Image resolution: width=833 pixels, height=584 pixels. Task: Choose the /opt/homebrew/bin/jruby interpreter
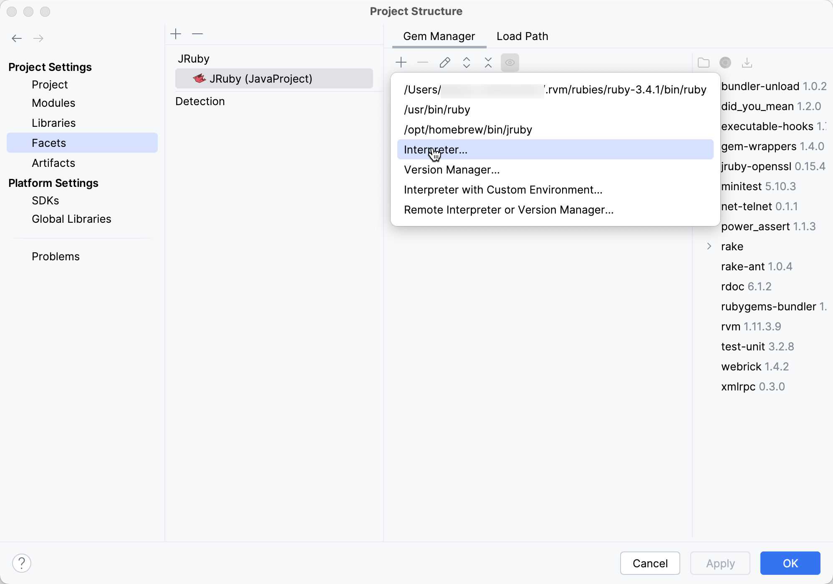click(467, 130)
